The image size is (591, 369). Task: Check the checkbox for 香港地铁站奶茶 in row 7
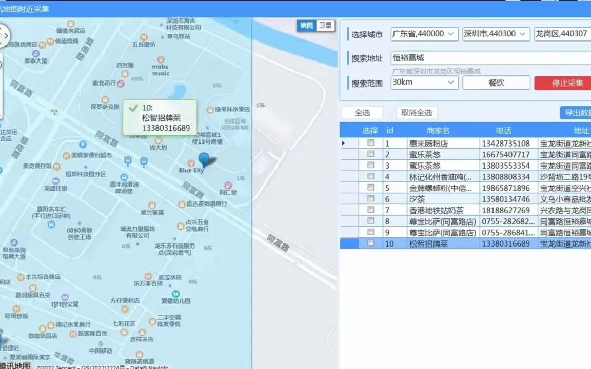[371, 210]
